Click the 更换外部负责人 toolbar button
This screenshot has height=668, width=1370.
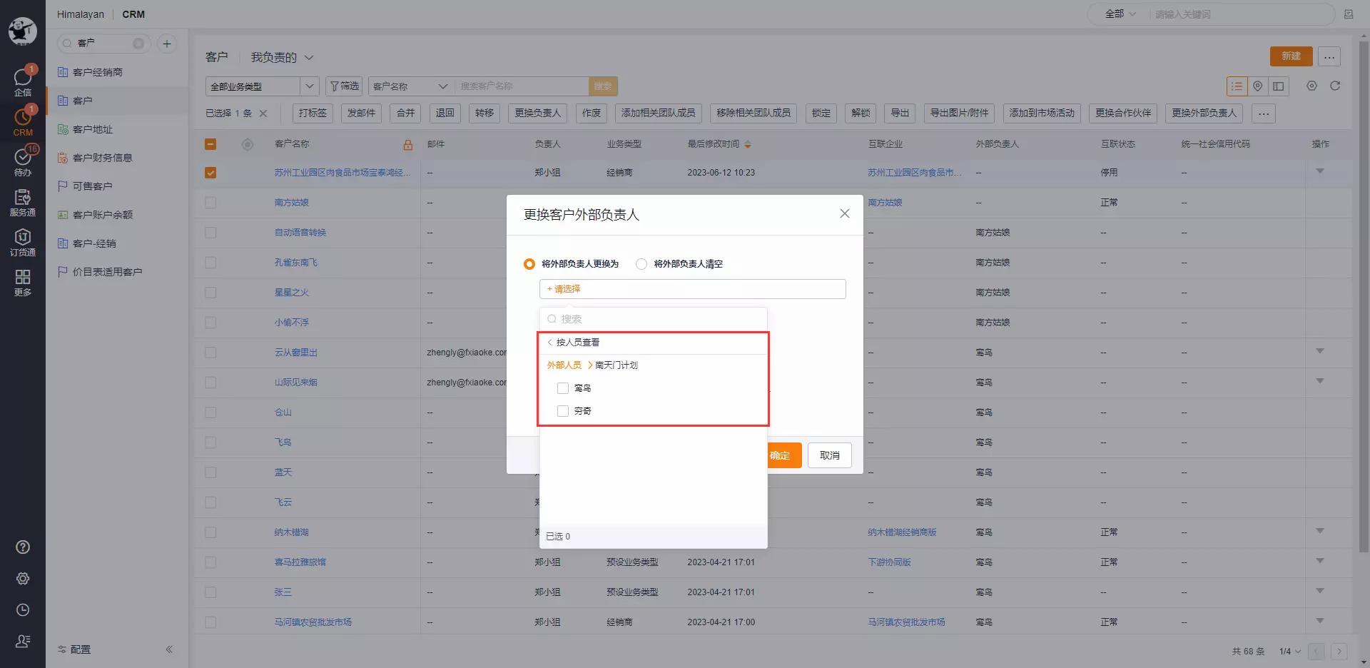1204,113
